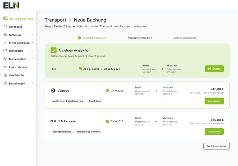Expand the Meine Fahrzeuge chevron
The height and width of the screenshot is (166, 238).
click(32, 43)
